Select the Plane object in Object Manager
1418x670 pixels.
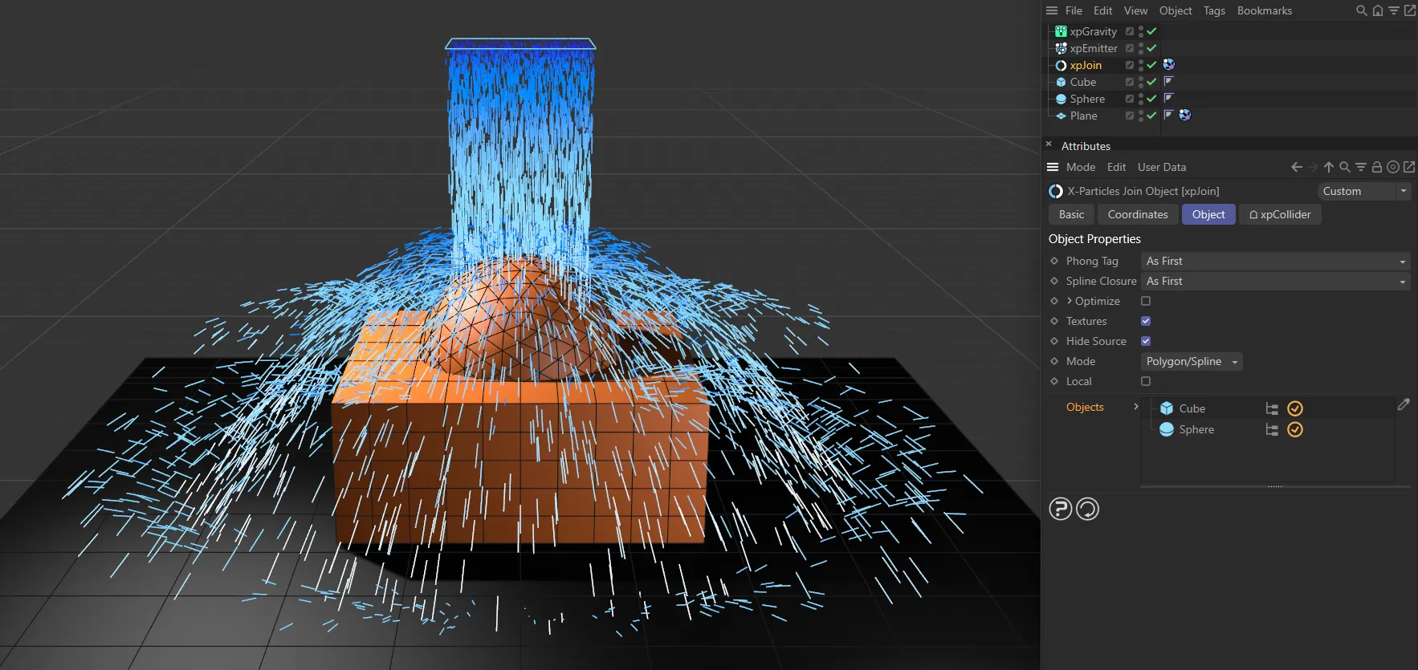pos(1083,116)
